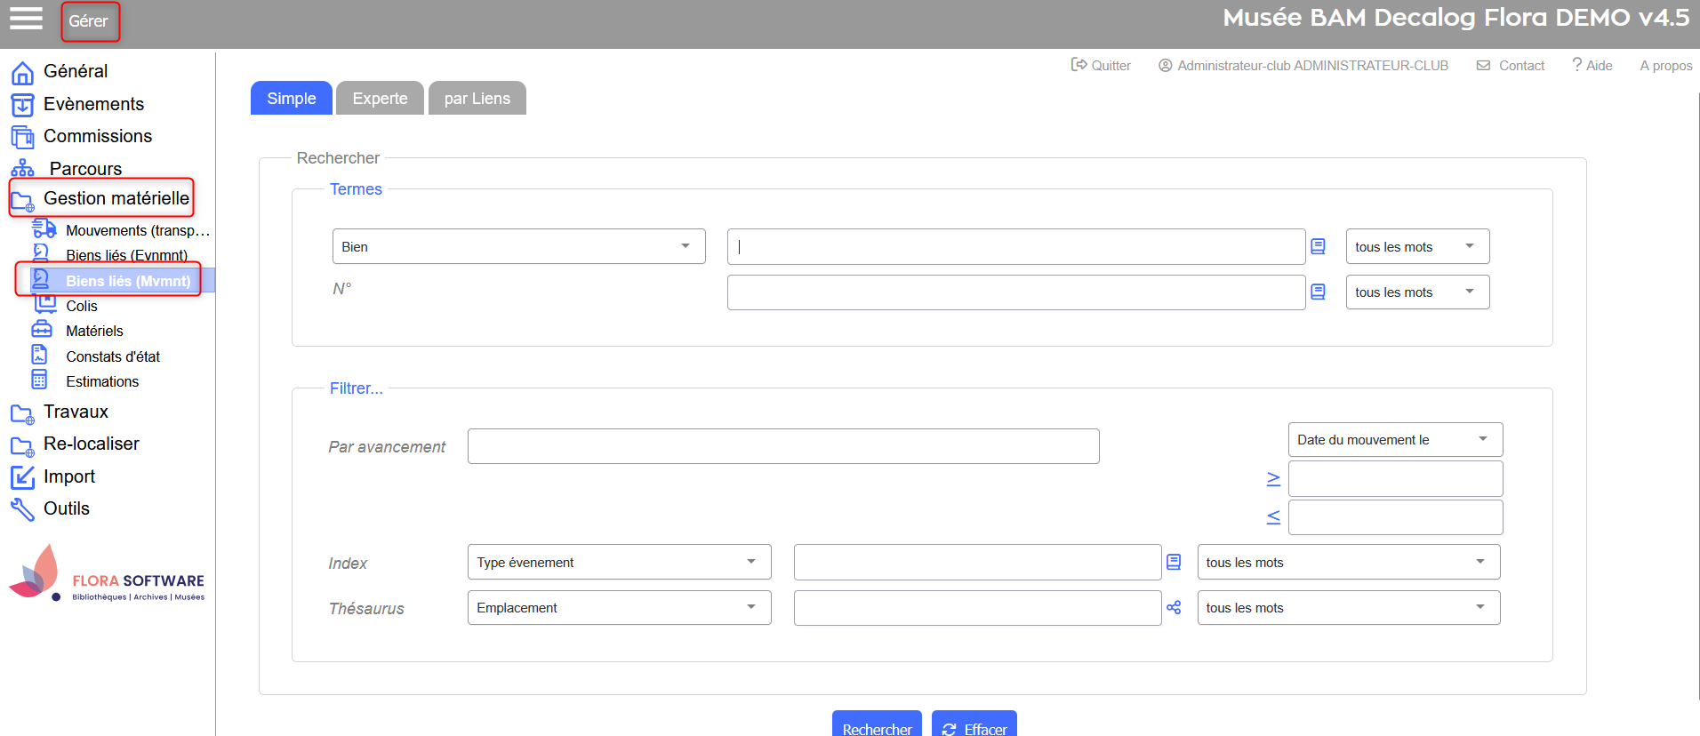Click the index list icon beside N° field
The width and height of the screenshot is (1700, 736).
tap(1318, 292)
